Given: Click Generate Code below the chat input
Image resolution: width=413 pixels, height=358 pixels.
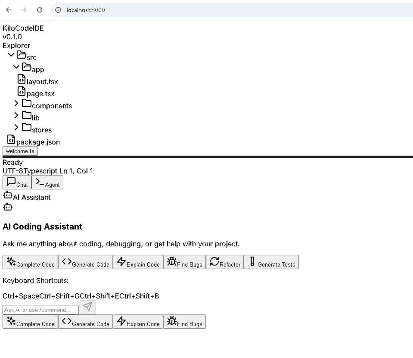Looking at the screenshot, I should [x=85, y=321].
